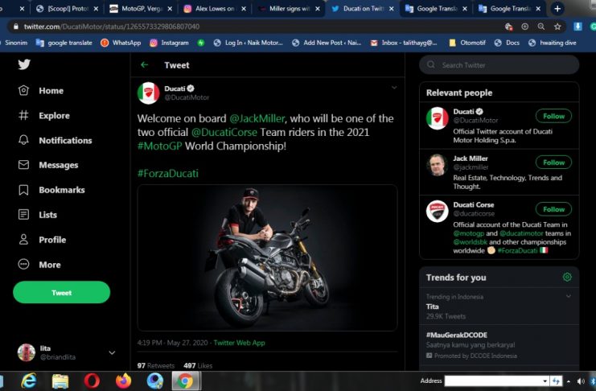Follow Jack Miller in Relevant people
596x391 pixels.
pos(553,163)
